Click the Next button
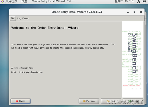This screenshot has width=148, height=107. (x=111, y=101)
